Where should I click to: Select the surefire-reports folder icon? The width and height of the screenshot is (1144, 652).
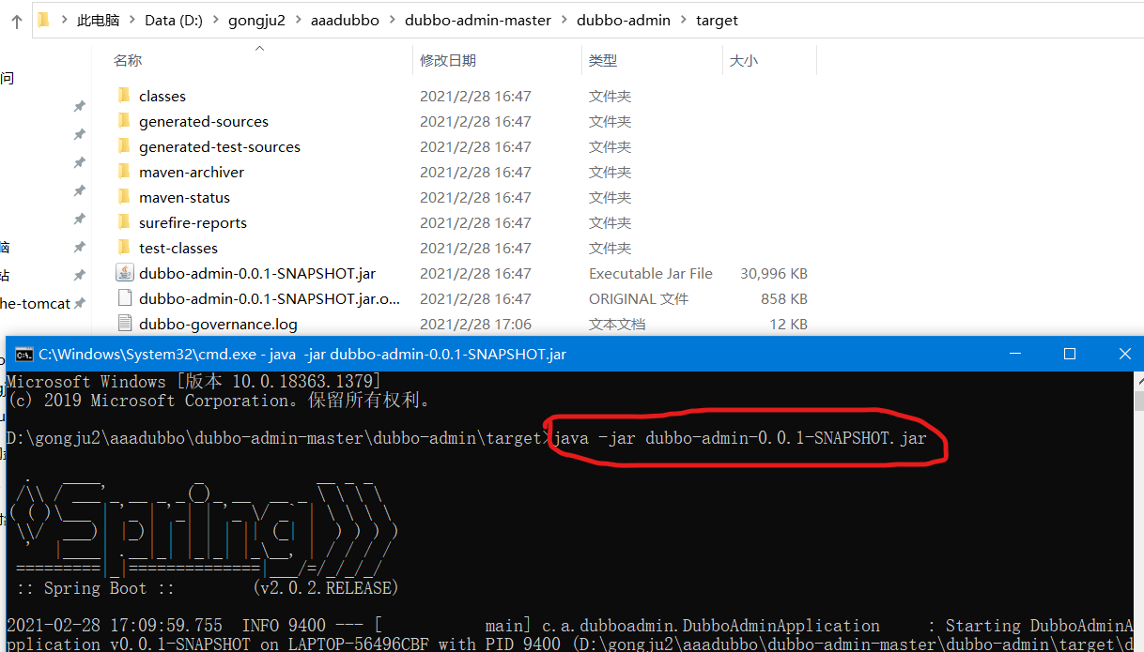pos(126,221)
